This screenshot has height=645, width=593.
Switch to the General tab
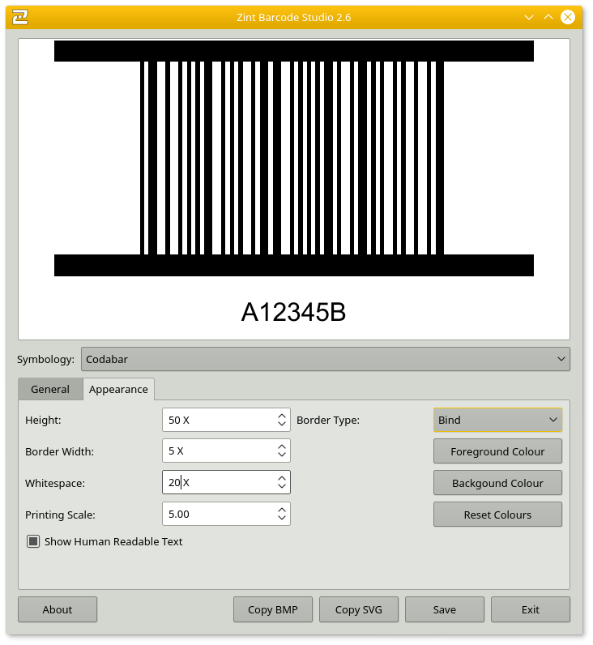point(50,389)
